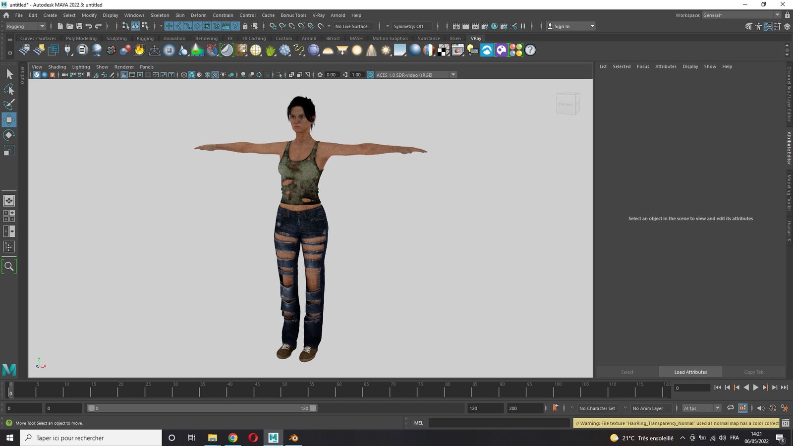Screen dimensions: 793x446
Task: Click the search magnifier in left sidebar
Action: 9,266
